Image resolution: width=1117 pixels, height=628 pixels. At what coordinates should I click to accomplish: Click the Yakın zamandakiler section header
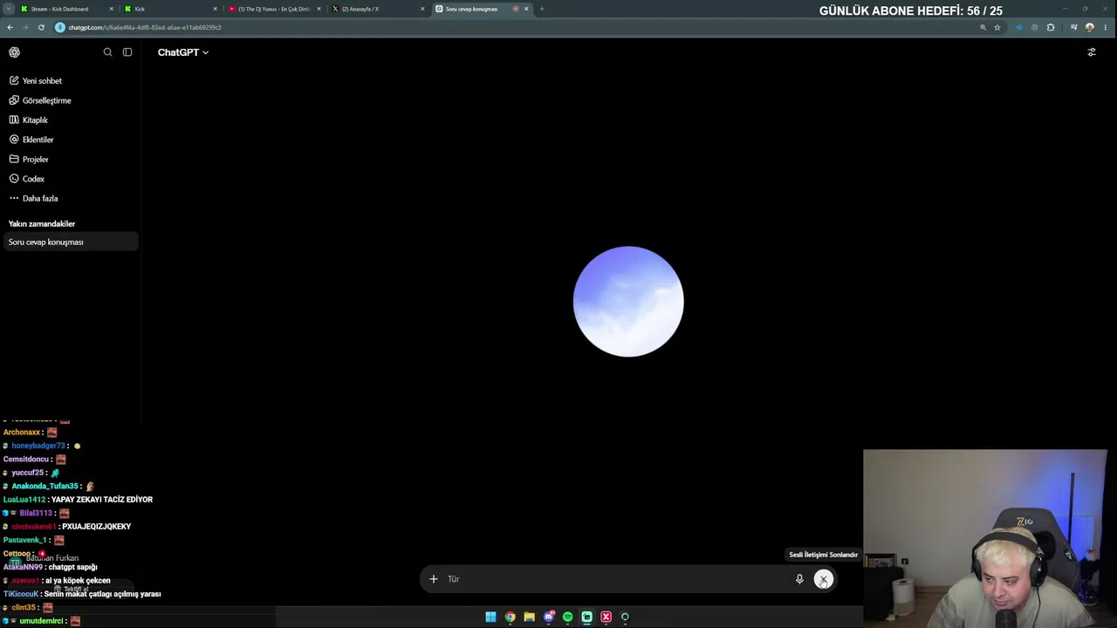click(42, 224)
